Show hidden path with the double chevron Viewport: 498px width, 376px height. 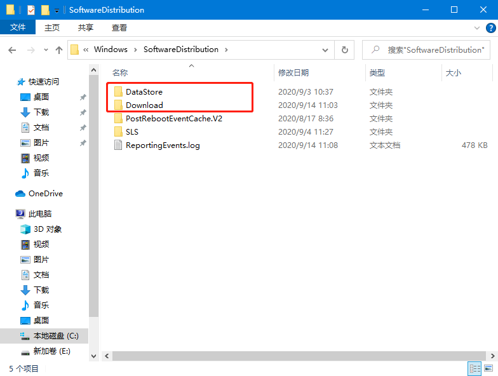coord(86,50)
